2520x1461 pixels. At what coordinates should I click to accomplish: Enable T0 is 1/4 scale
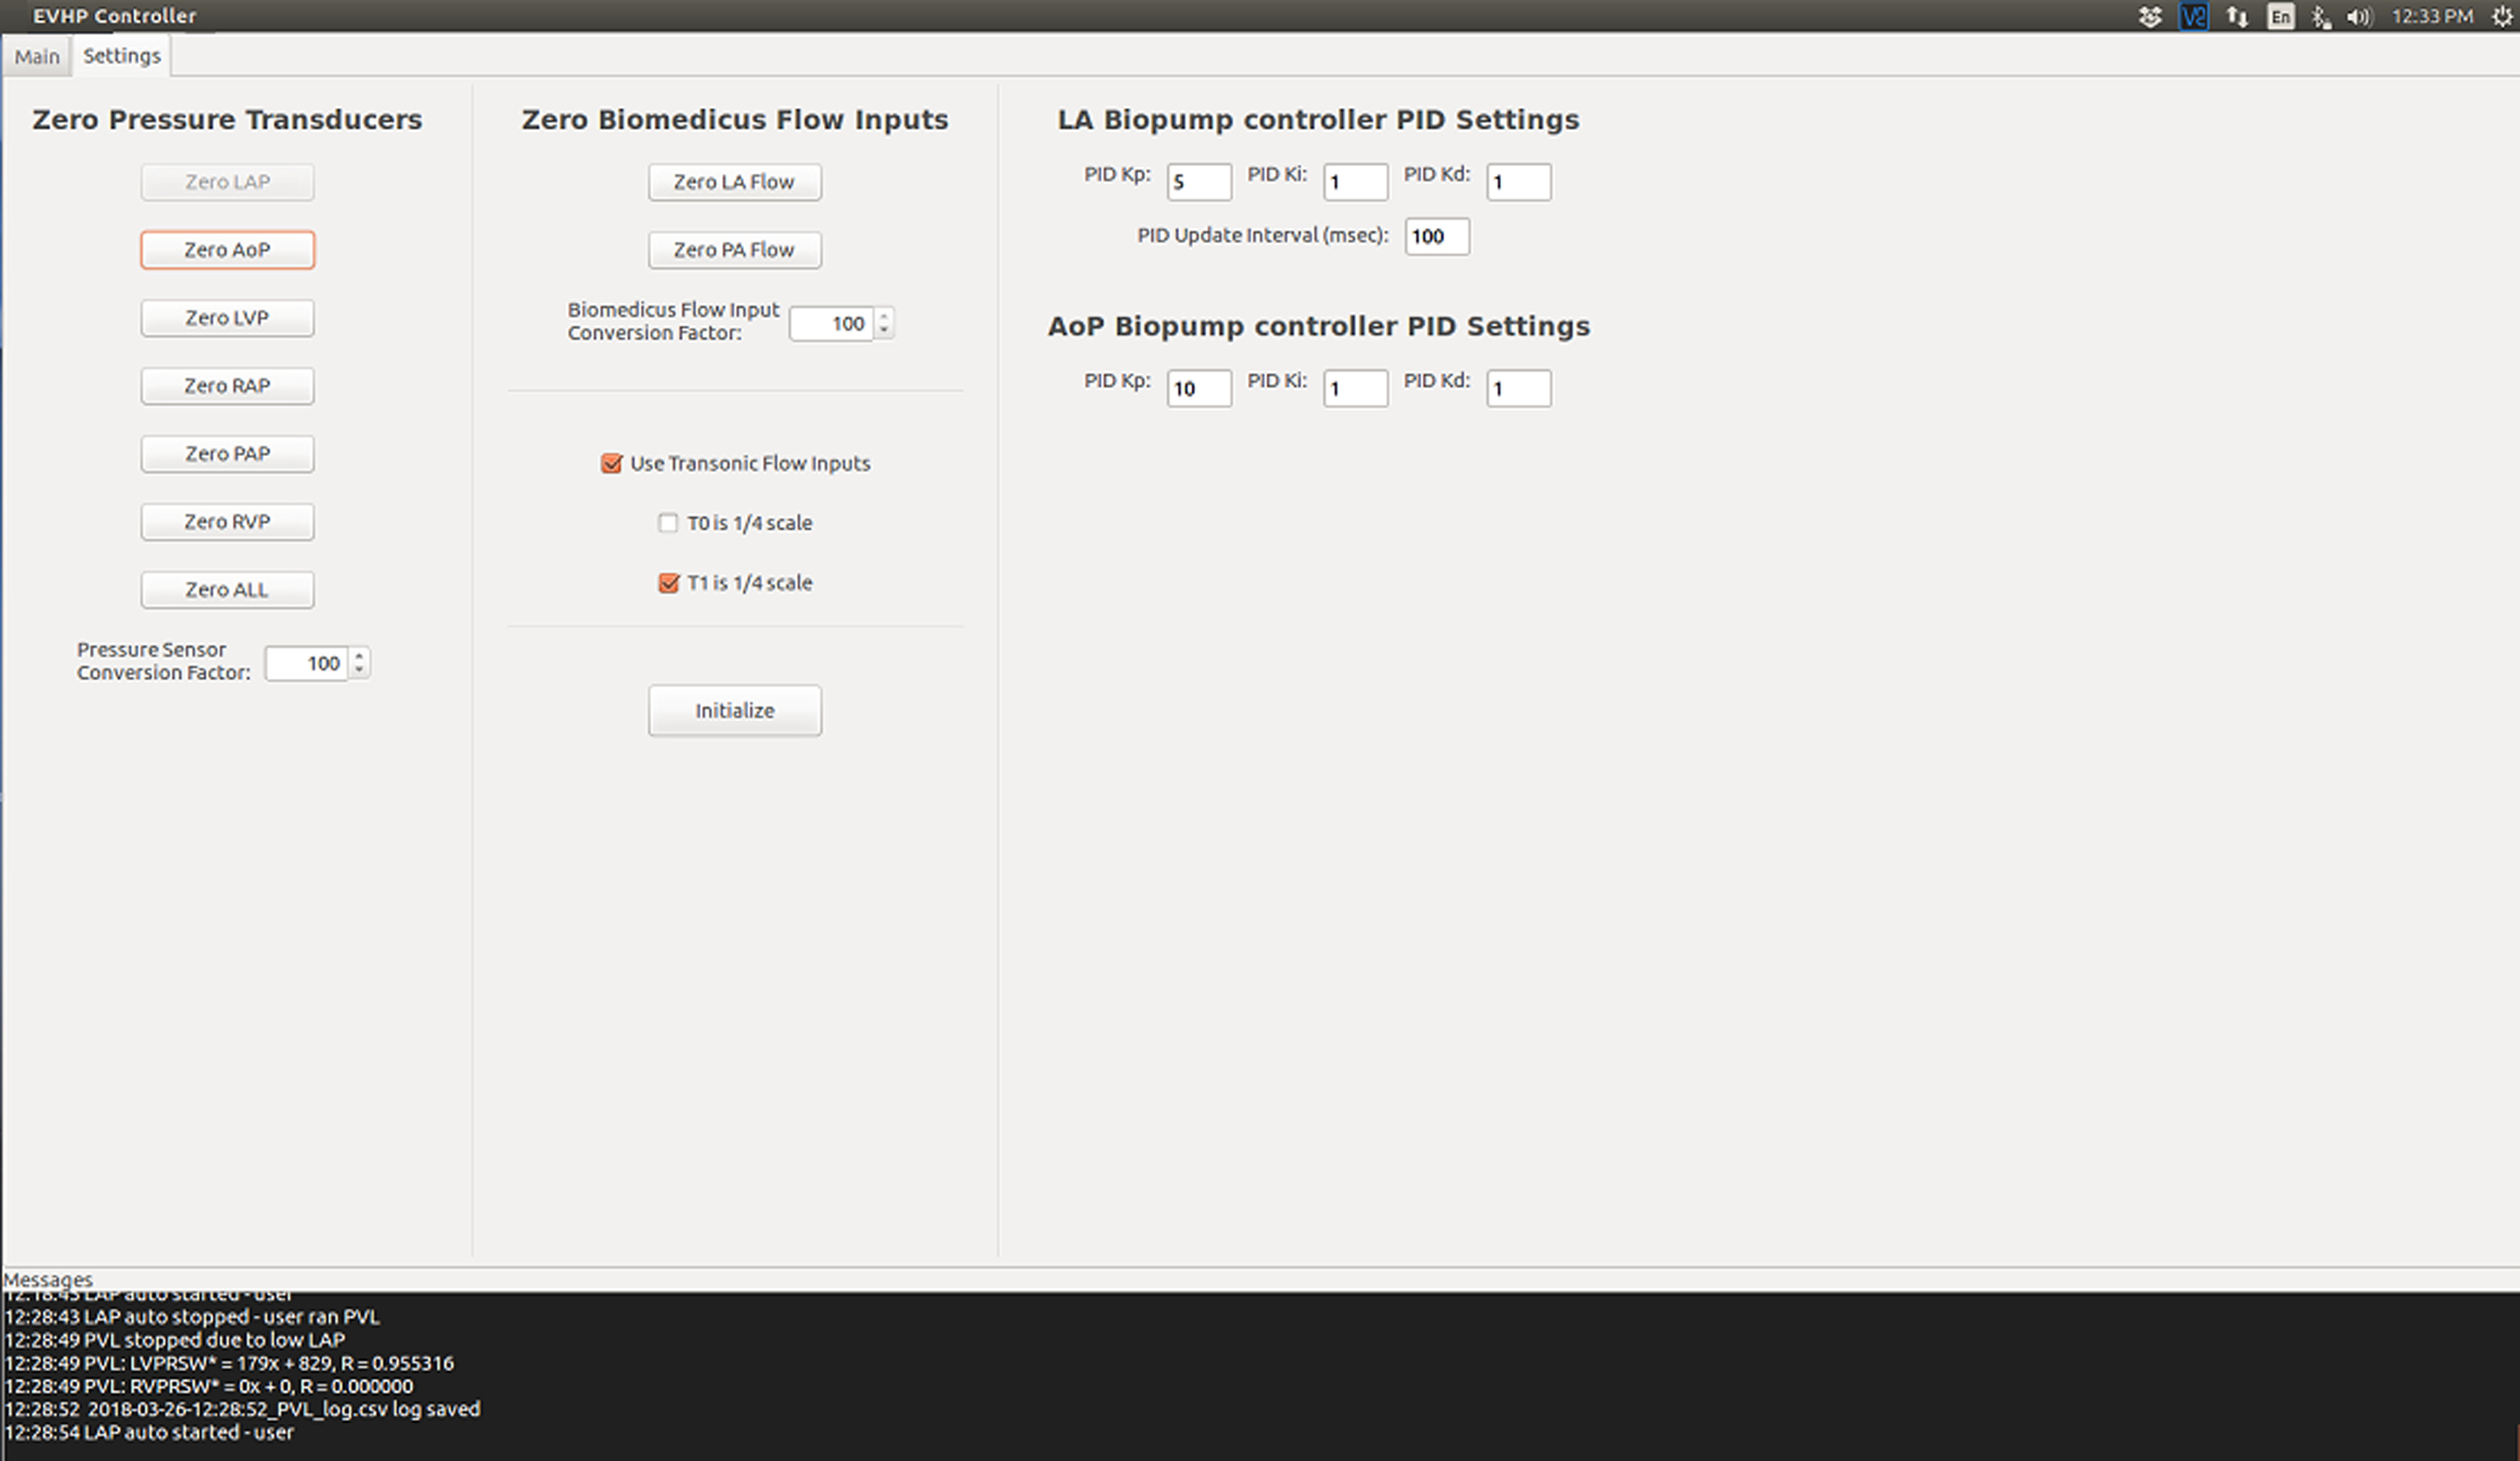(668, 523)
